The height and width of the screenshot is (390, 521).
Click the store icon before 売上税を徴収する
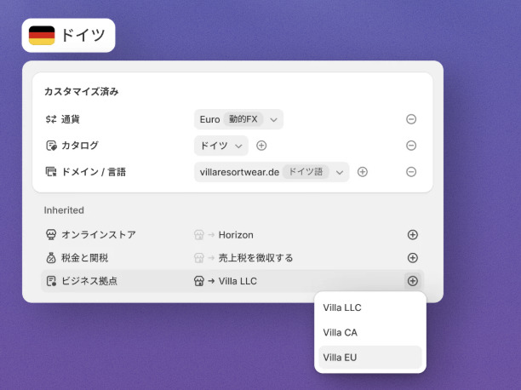[198, 258]
